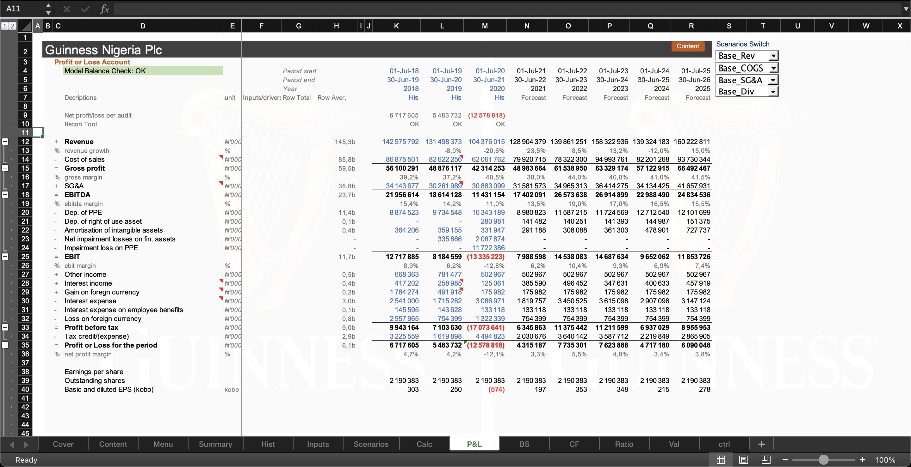Click zoom out minus icon
Image resolution: width=911 pixels, height=467 pixels.
[x=785, y=460]
